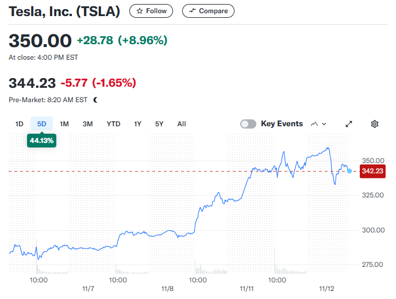Switch to the 3M range
Viewport: 396px width, 299px height.
87,124
